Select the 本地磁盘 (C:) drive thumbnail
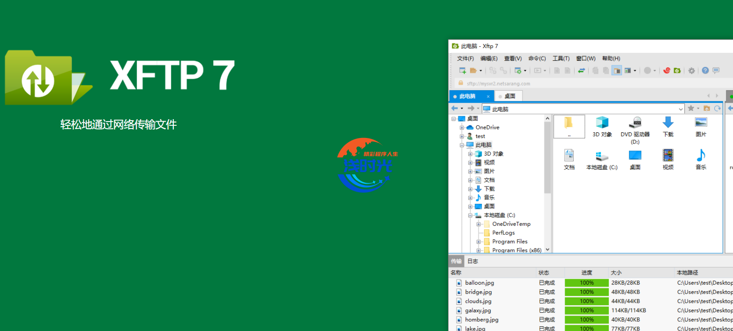Screen dimensions: 733x331 pyautogui.click(x=602, y=159)
